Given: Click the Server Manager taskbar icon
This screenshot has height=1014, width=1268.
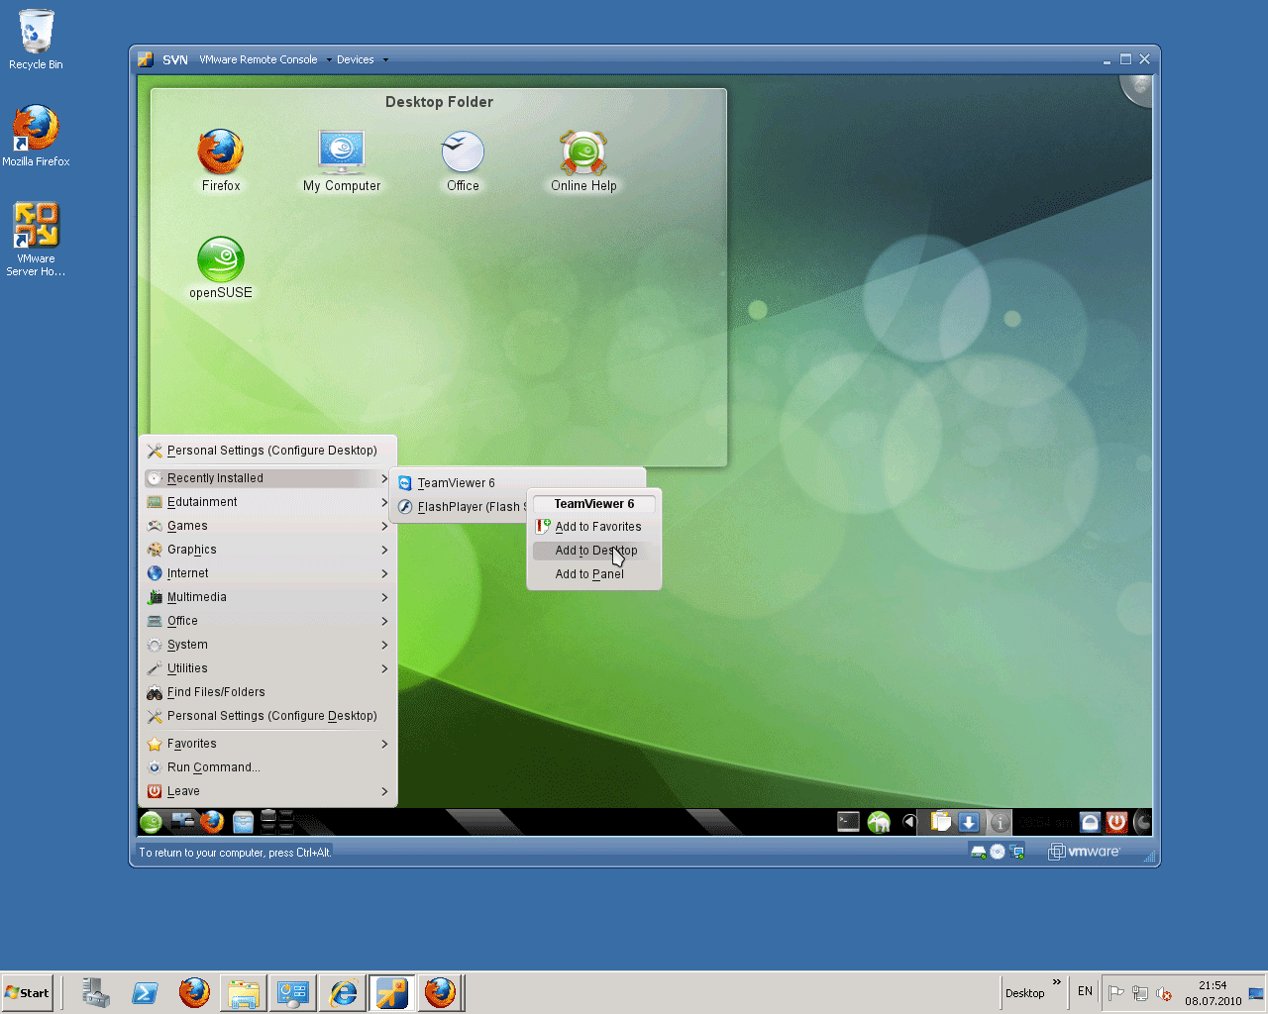Looking at the screenshot, I should pyautogui.click(x=96, y=992).
